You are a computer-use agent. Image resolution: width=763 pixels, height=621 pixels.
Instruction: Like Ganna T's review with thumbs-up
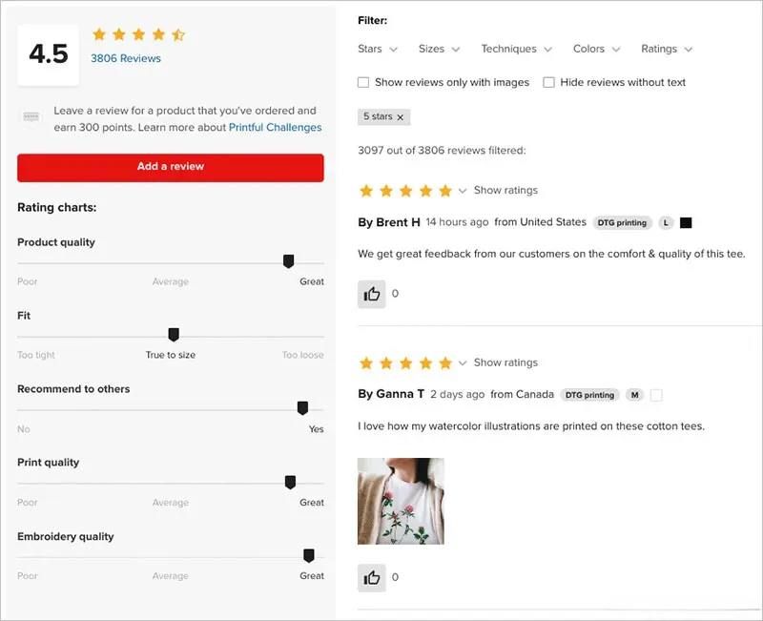(x=372, y=577)
